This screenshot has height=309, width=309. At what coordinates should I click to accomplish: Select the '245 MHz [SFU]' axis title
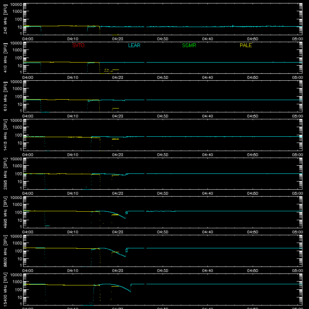(5, 19)
